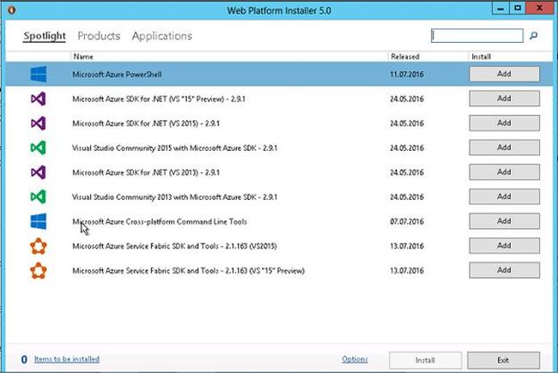Click the purple icon for Azure SDK VS 2013
Screen dimensions: 558x373
pyautogui.click(x=39, y=172)
